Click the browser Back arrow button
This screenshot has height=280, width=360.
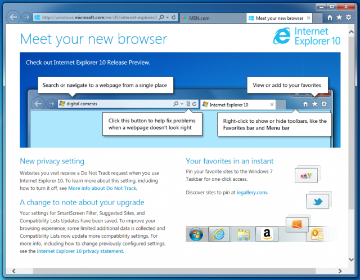(x=13, y=17)
